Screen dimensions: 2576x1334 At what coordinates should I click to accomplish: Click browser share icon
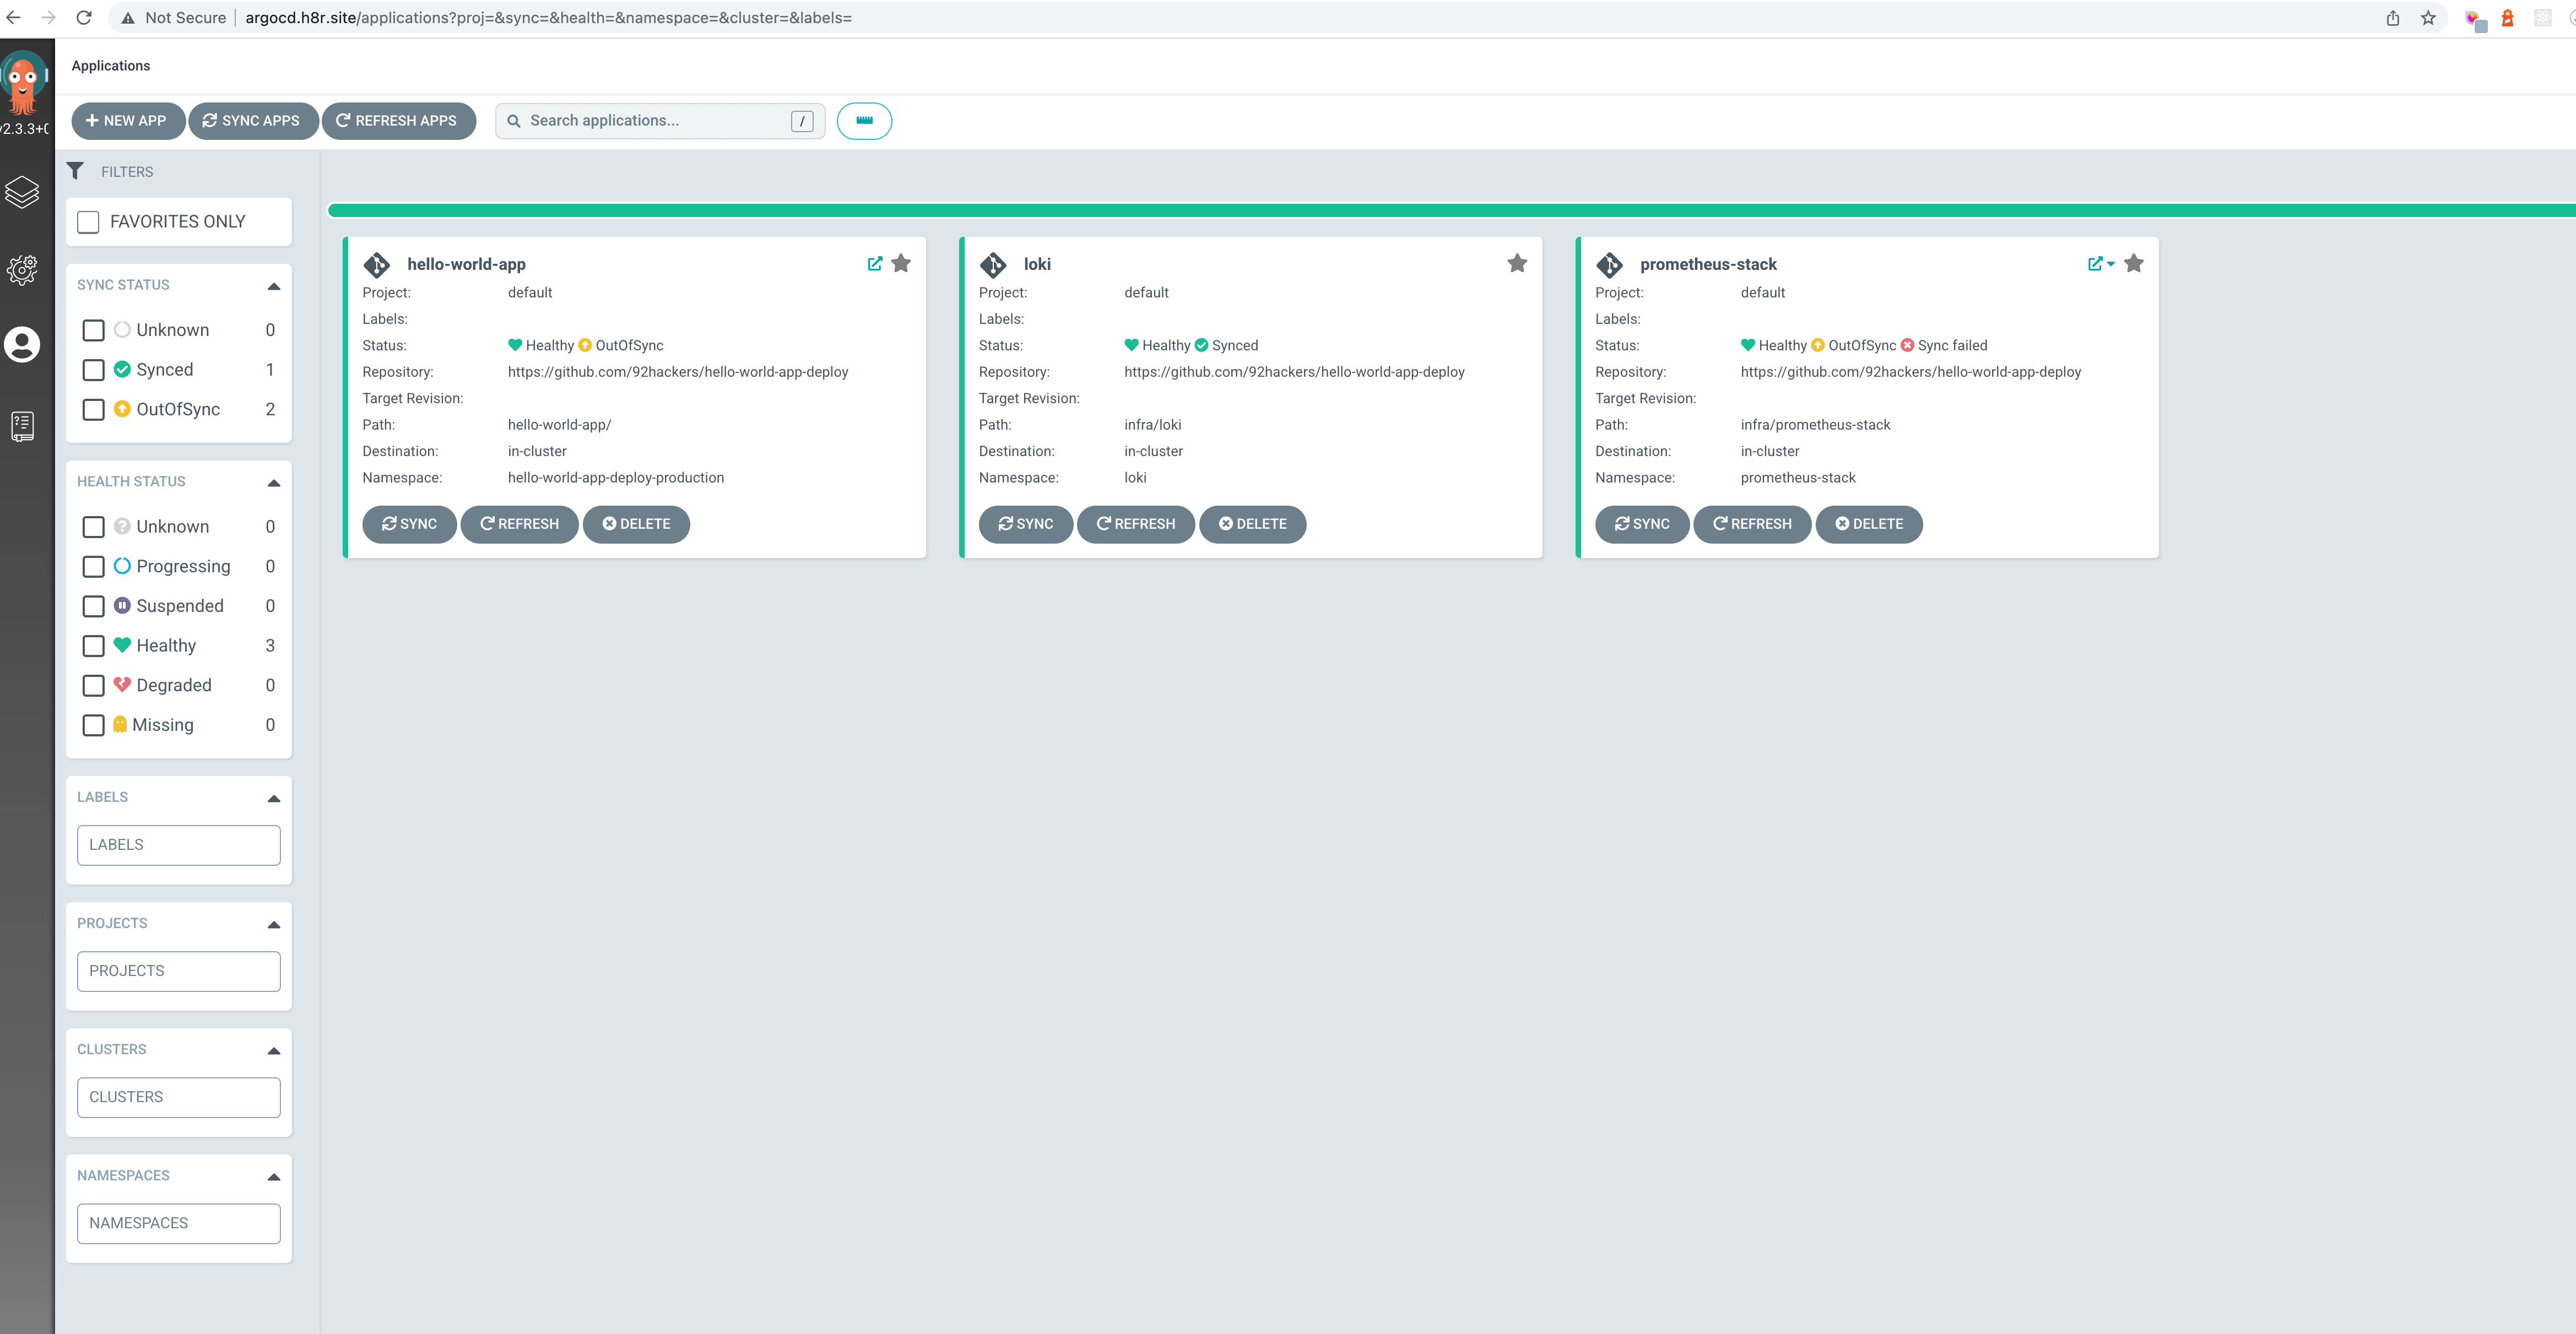point(2393,18)
